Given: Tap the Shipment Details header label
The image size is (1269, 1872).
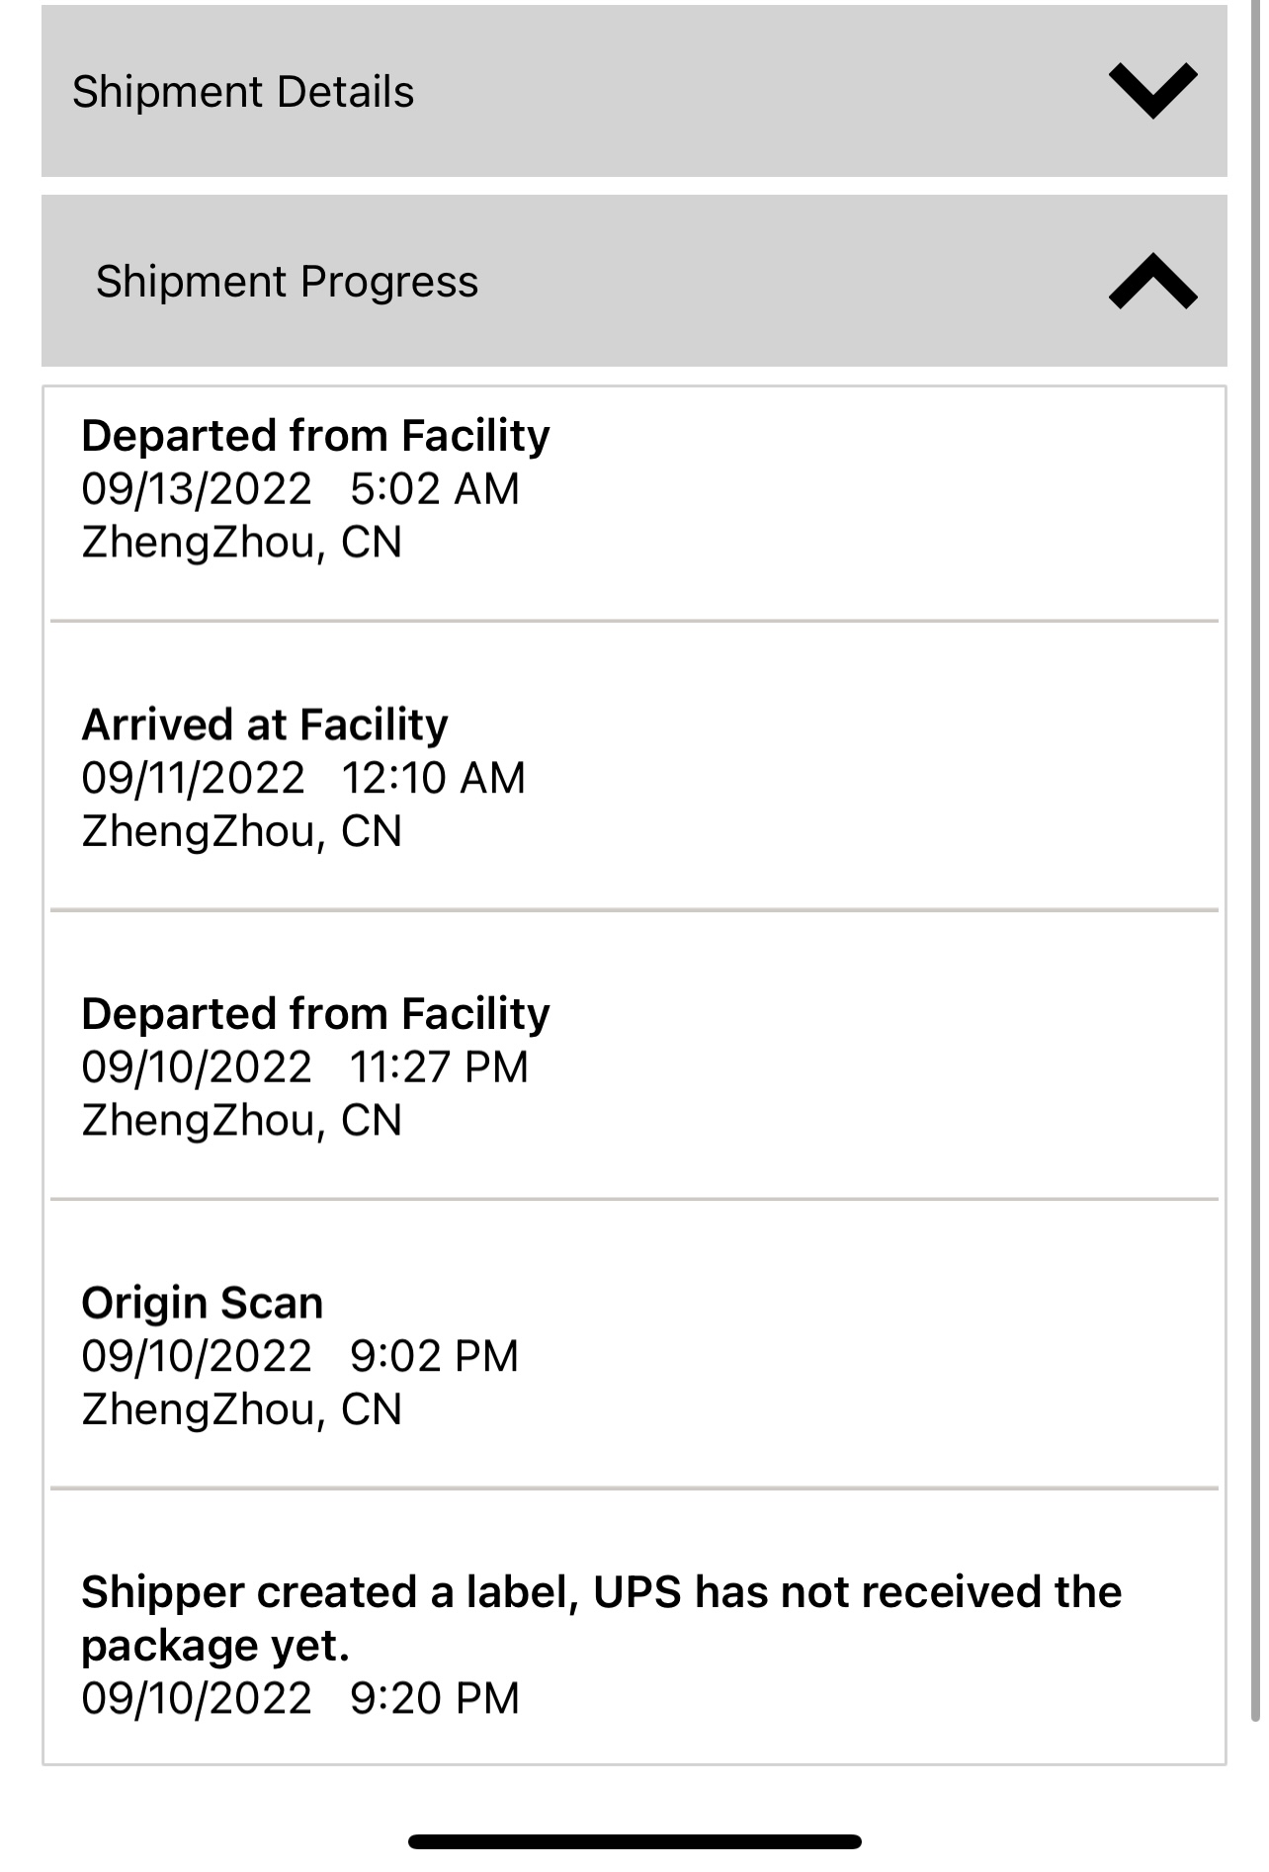Looking at the screenshot, I should [243, 92].
